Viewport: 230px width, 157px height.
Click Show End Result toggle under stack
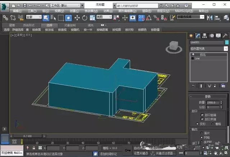201,86
